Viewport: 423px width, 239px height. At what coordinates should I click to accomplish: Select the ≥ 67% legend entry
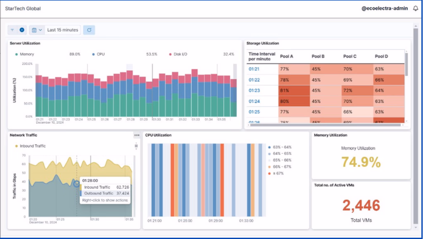pos(276,173)
